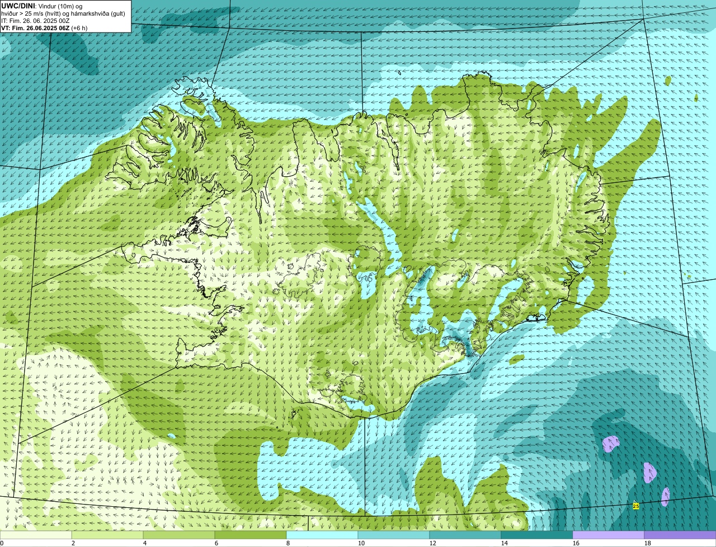Choose the 8–10 m/s light cyan swatch
The height and width of the screenshot is (547, 716).
322,535
